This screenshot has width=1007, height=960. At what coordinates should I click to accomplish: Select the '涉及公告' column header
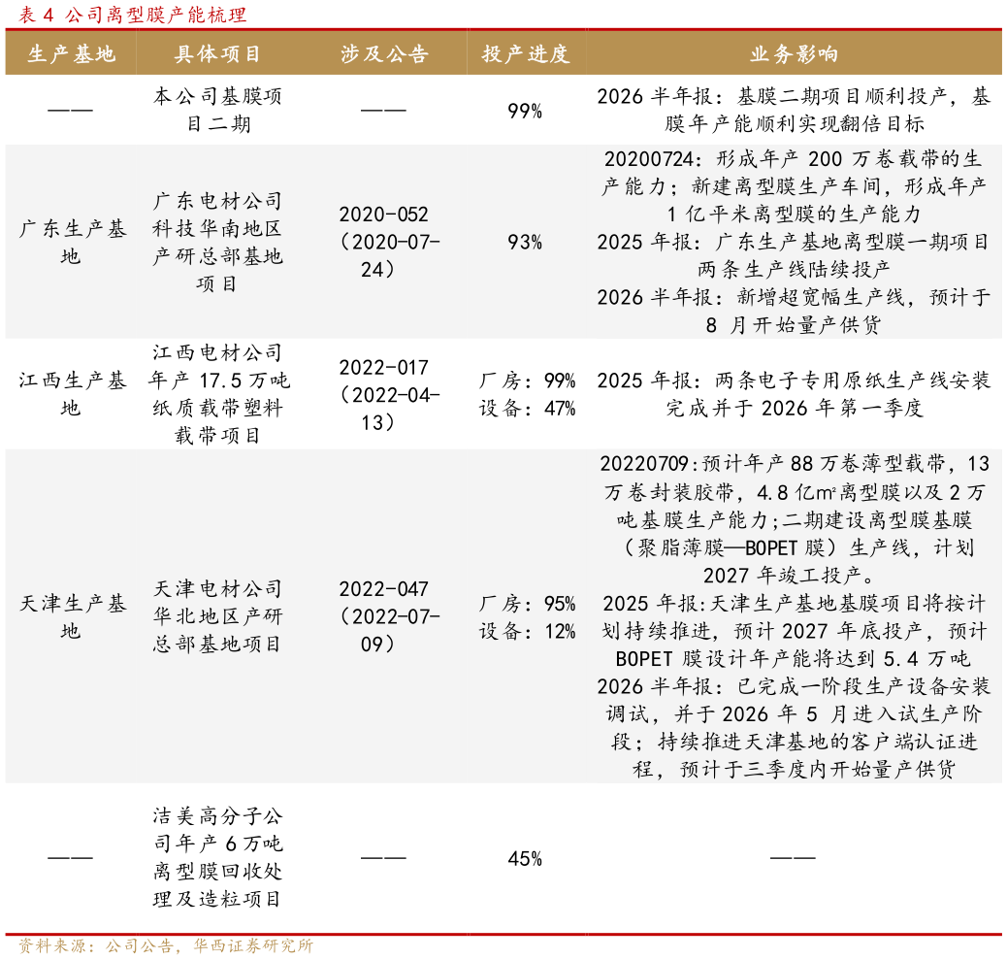384,54
